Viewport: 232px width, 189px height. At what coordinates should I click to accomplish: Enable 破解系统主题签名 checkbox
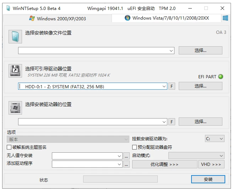pyautogui.click(x=9, y=147)
